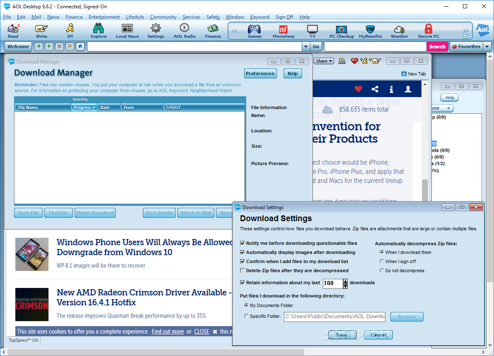Open Secure PC padlock icon
494x356 pixels.
click(x=429, y=31)
